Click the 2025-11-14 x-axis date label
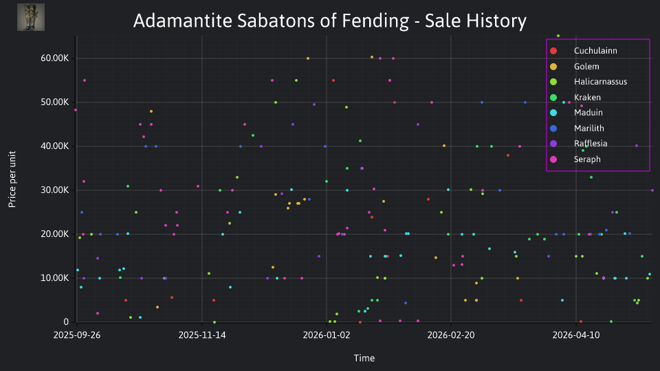The image size is (660, 371). [202, 335]
